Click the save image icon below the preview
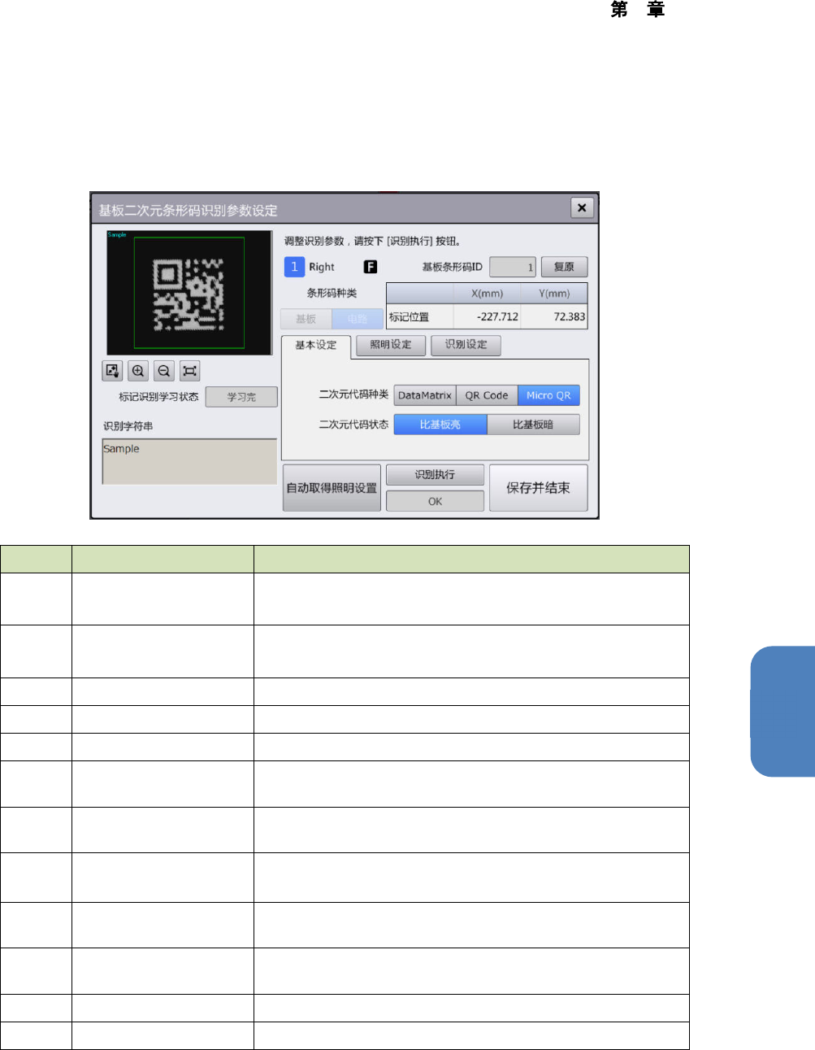The image size is (815, 1050). (112, 371)
